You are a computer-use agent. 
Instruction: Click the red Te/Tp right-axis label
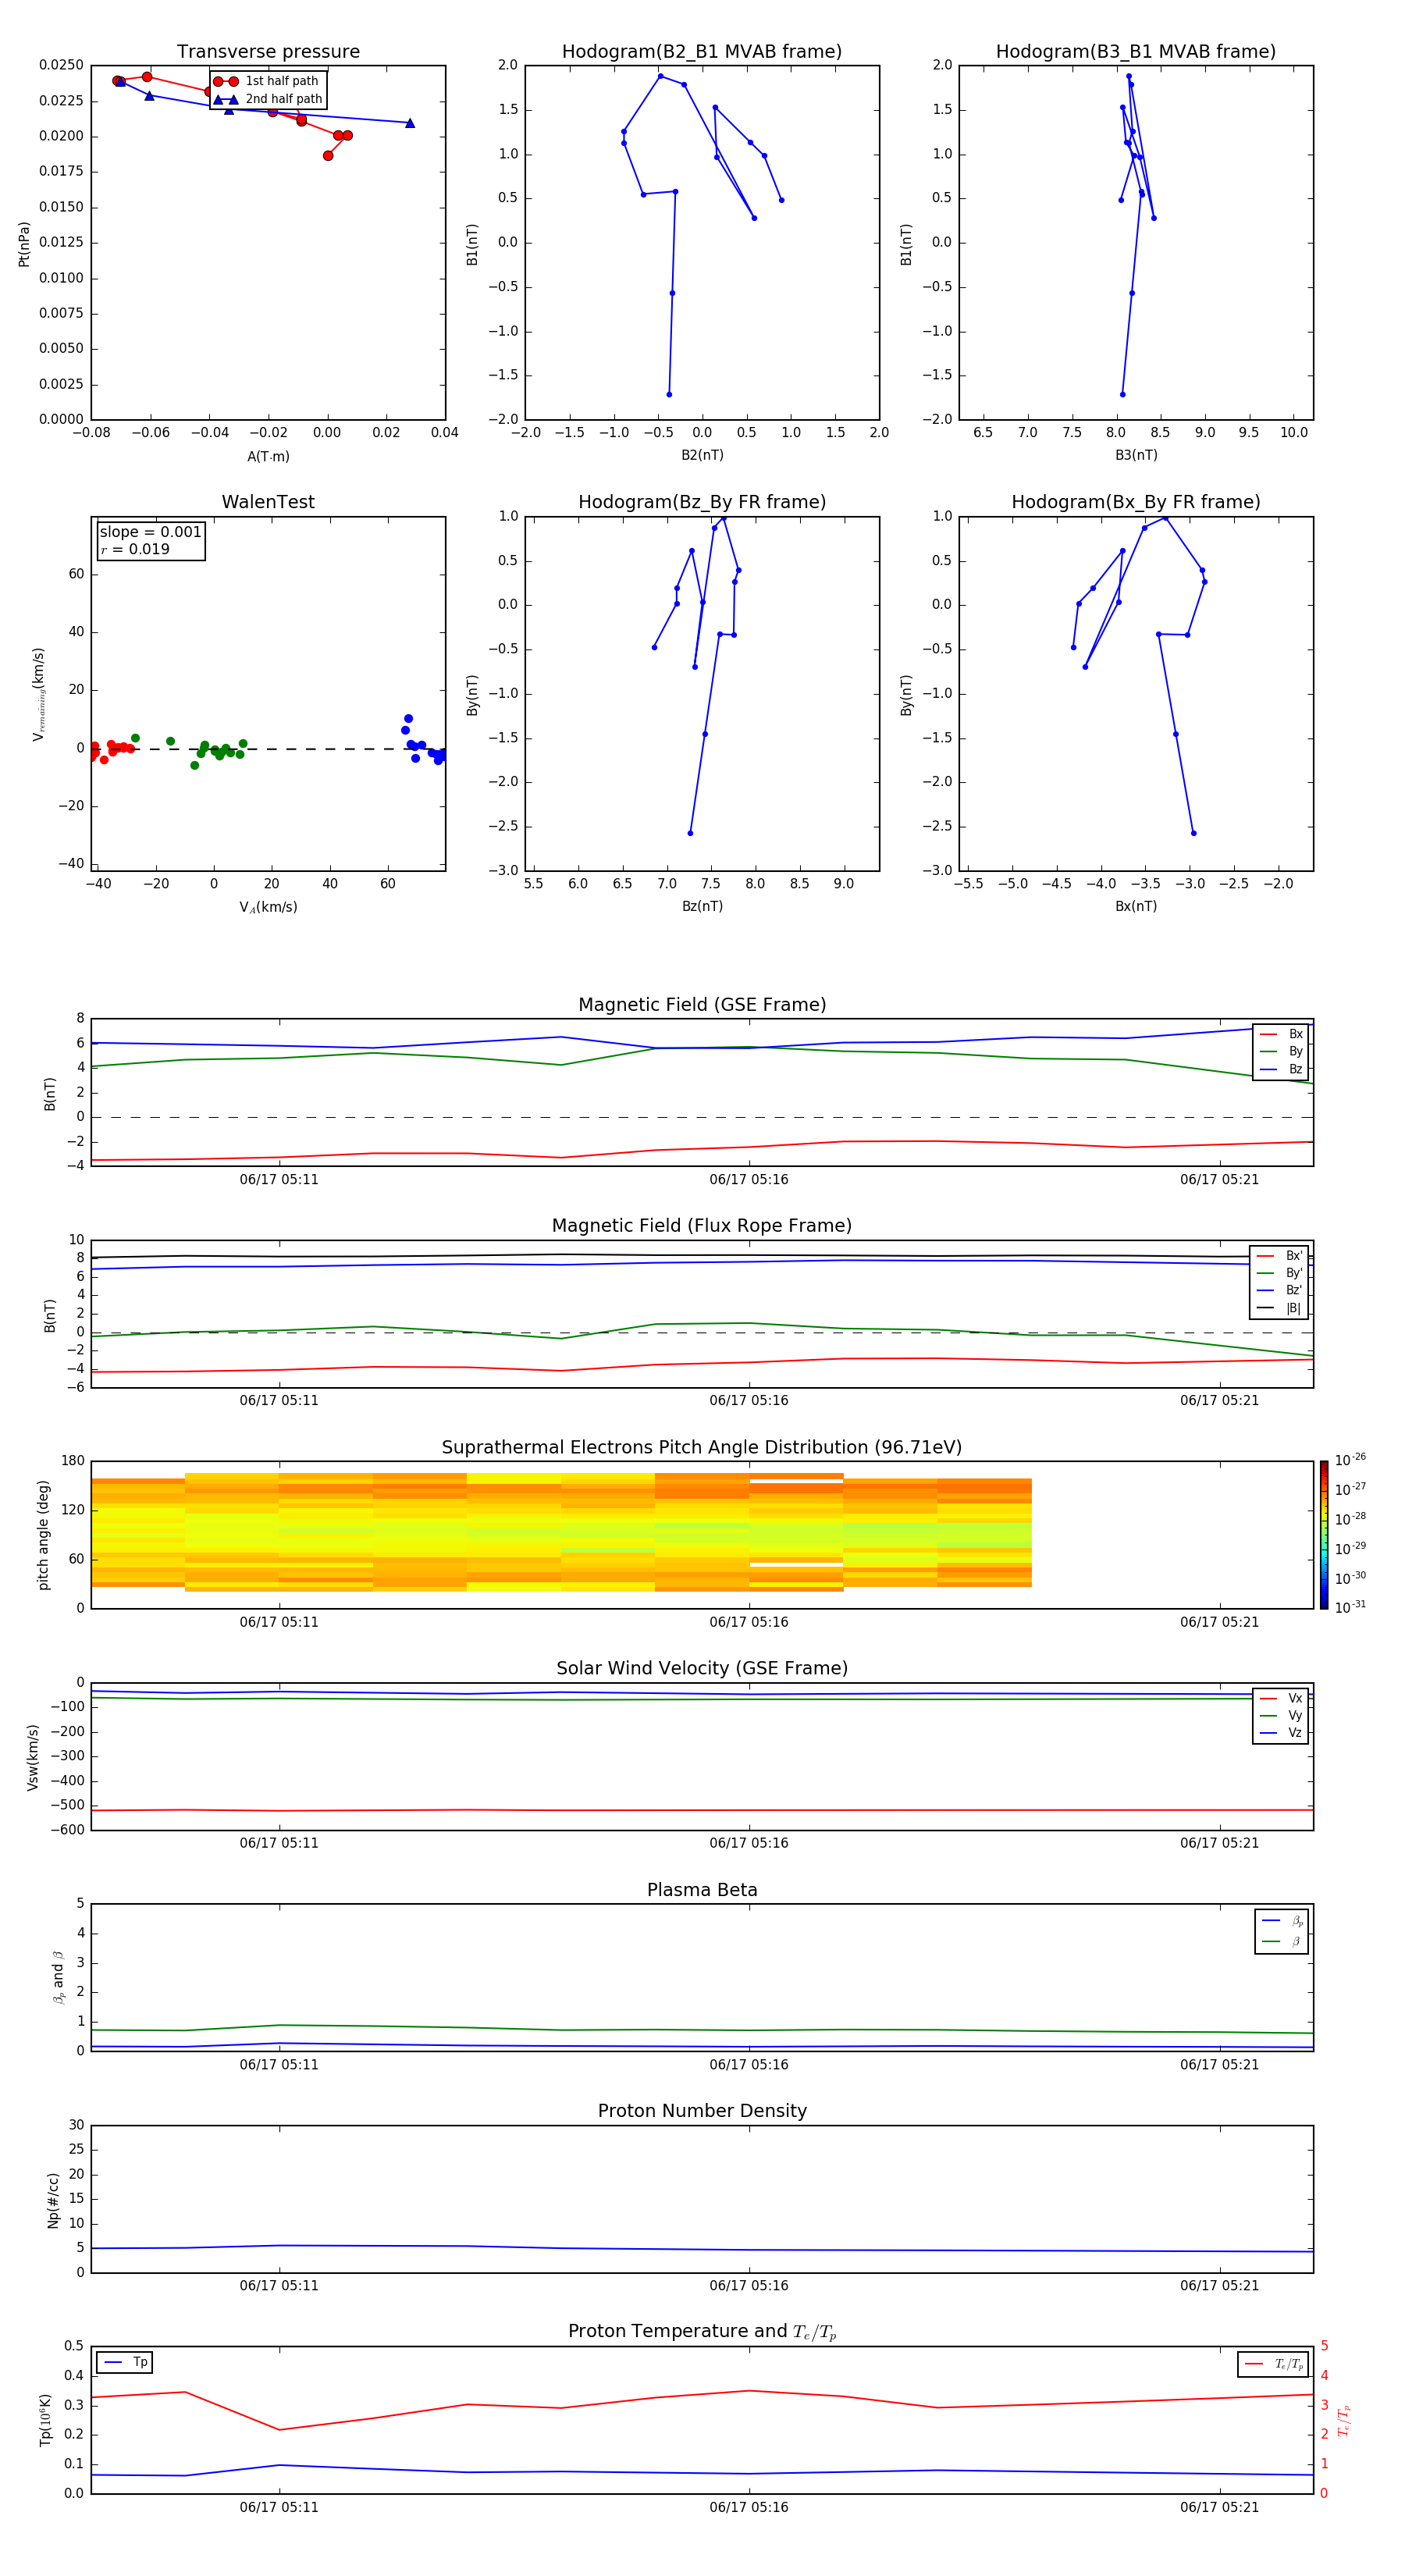1344,2420
